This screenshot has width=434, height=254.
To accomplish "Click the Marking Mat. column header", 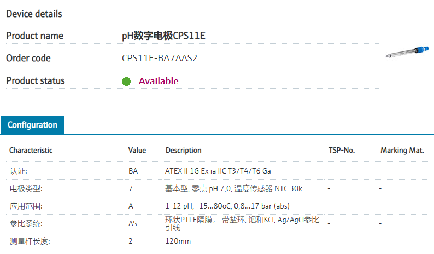I will pos(402,150).
